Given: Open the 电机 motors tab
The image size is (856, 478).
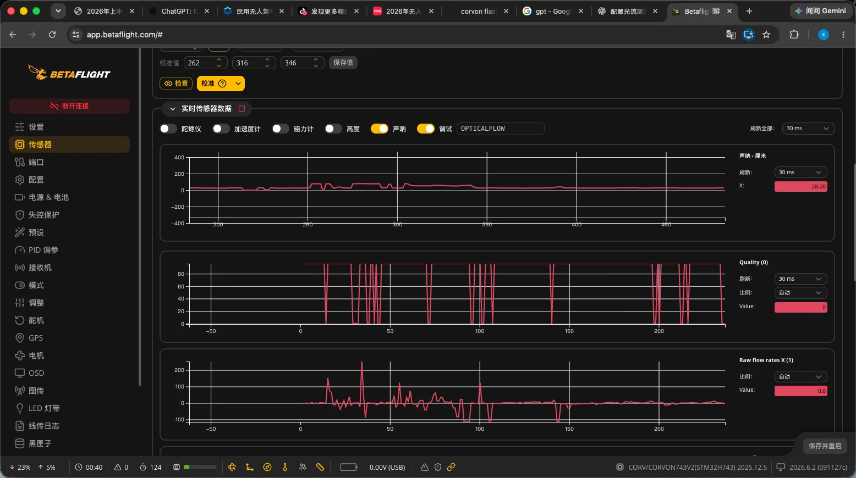Looking at the screenshot, I should pyautogui.click(x=69, y=355).
